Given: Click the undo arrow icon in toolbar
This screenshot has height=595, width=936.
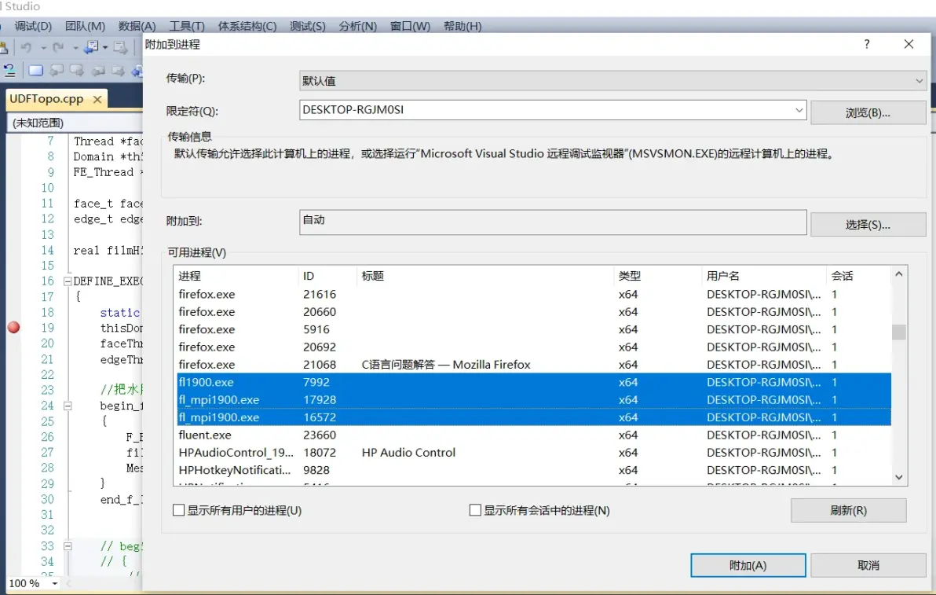Looking at the screenshot, I should (x=26, y=47).
